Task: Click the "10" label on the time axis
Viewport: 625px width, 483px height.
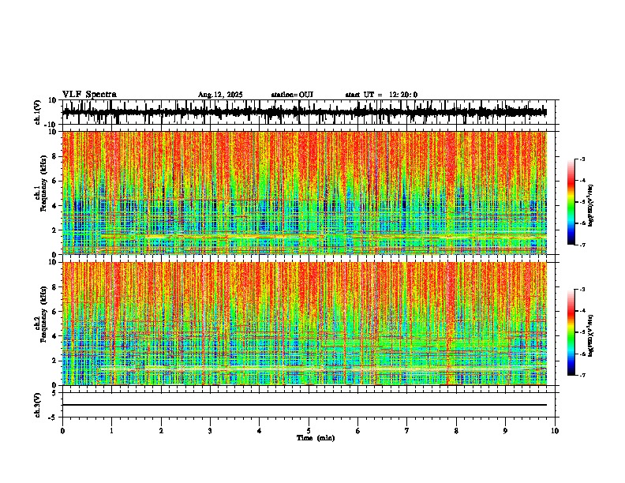Action: pos(555,431)
